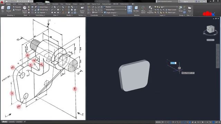Click the highlighted dynamic input distance field
This screenshot has width=221, height=124.
[173, 63]
